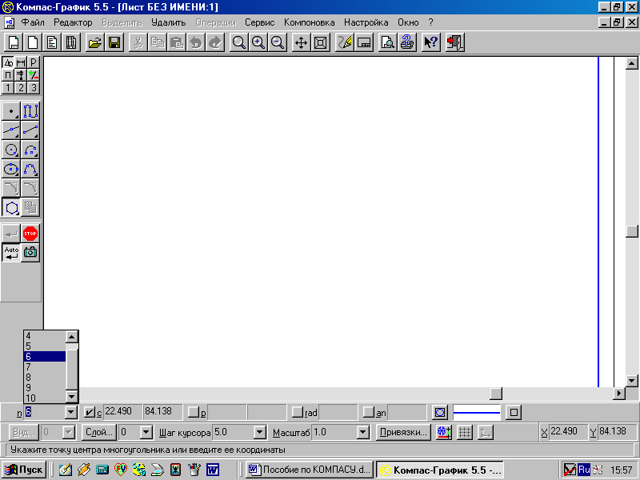The height and width of the screenshot is (480, 640).
Task: Switch to the dimensions panel page
Action: point(21,62)
